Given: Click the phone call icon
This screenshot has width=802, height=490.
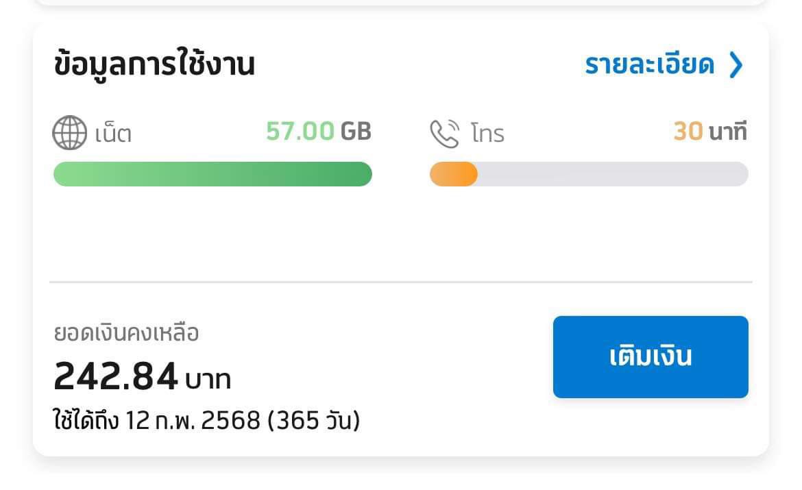Looking at the screenshot, I should click(444, 134).
